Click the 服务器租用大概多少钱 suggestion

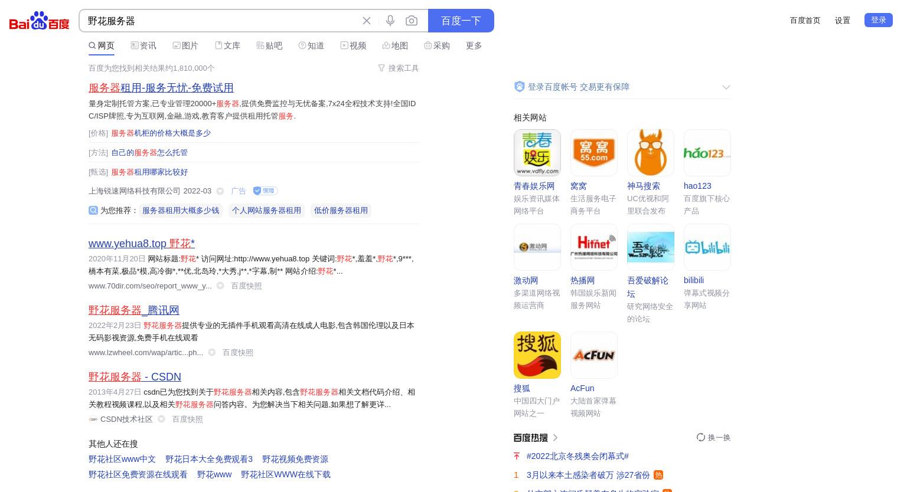tap(181, 210)
